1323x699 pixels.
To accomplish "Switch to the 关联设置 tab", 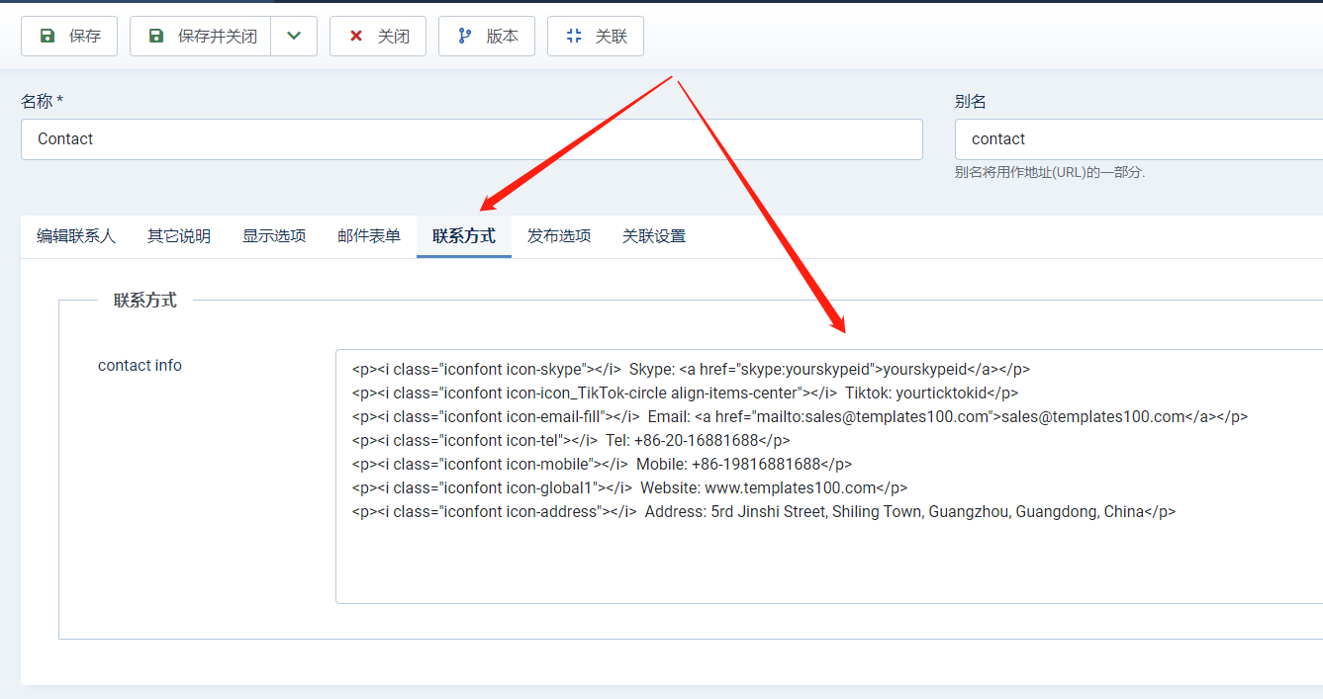I will tap(654, 236).
